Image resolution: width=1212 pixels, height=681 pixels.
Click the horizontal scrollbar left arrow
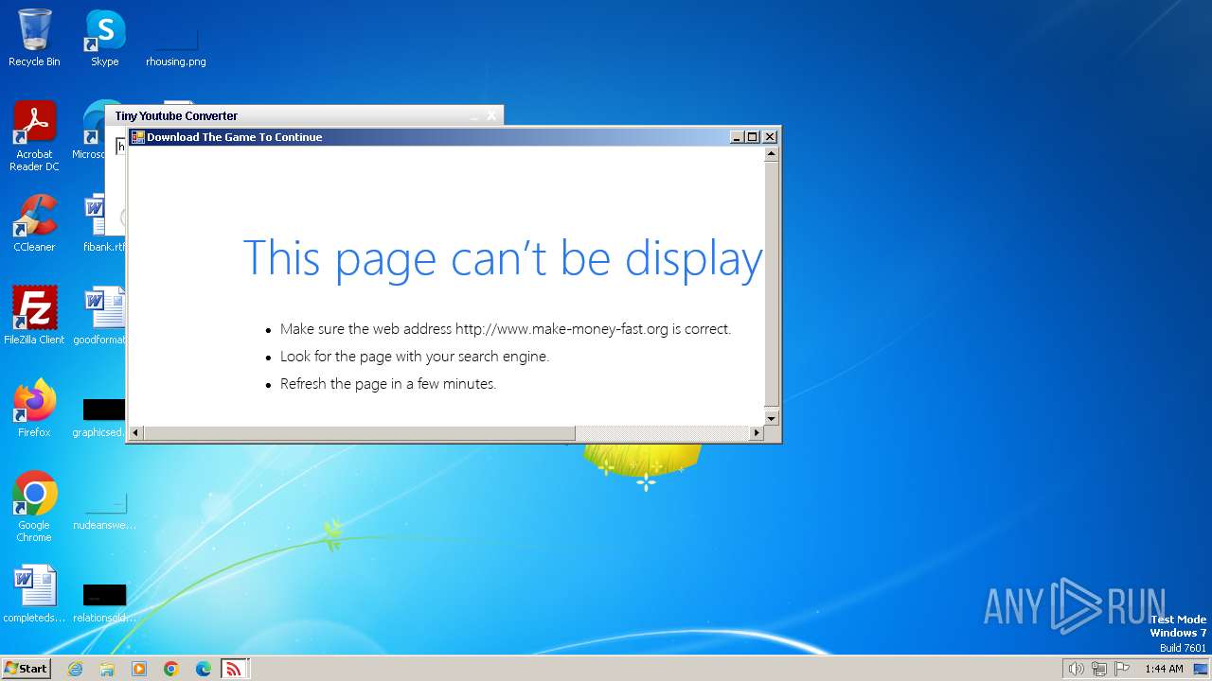tap(134, 433)
